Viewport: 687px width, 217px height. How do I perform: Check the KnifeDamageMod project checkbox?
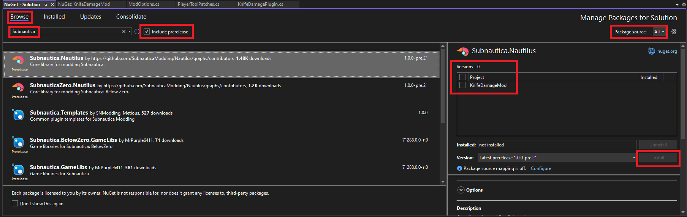[462, 85]
